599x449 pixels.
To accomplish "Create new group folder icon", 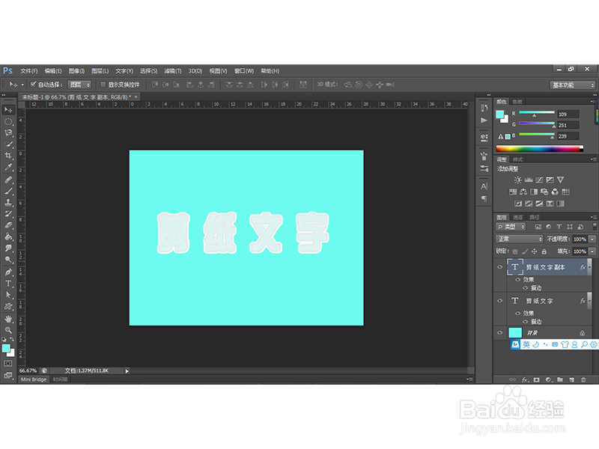I will [x=560, y=380].
